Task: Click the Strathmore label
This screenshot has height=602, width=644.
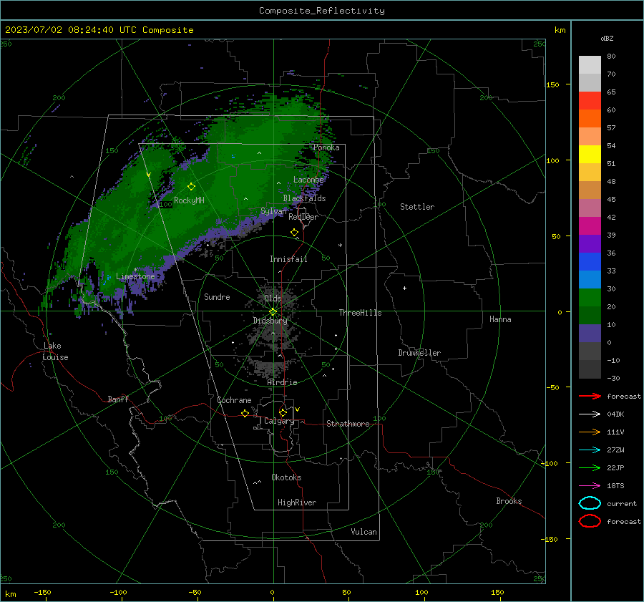Action: click(348, 424)
